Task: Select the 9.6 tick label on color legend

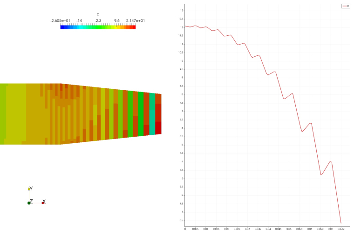Action: 116,21
